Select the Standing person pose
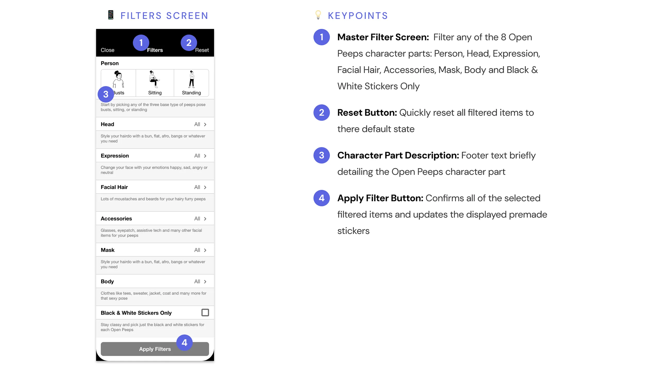This screenshot has width=660, height=371. 191,83
